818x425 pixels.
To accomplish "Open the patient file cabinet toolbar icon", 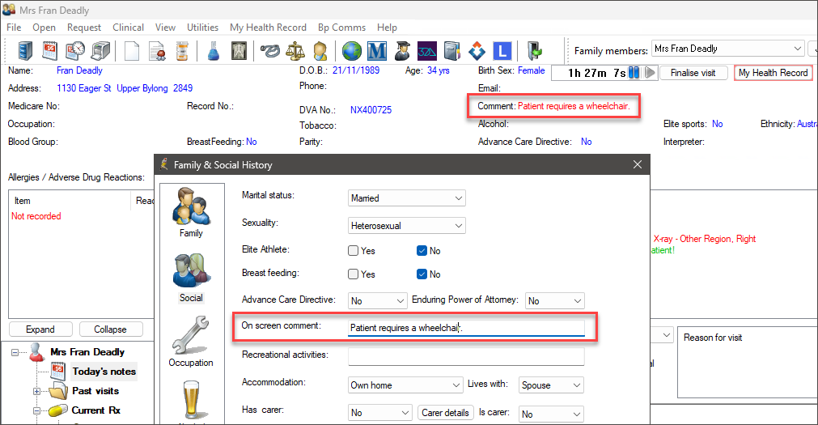I will (25, 51).
